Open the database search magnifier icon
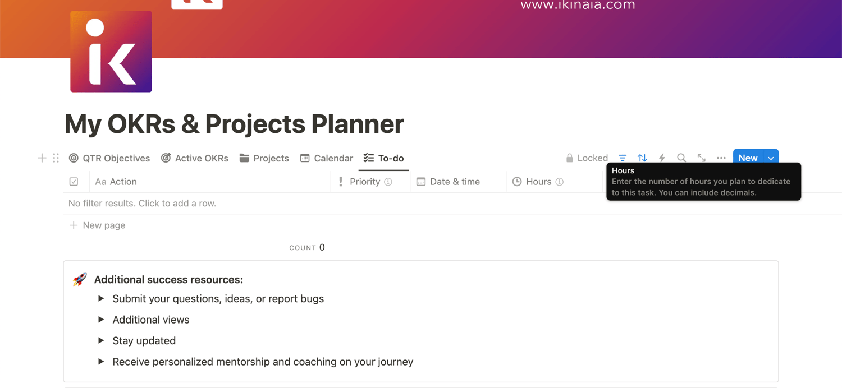The image size is (842, 388). [x=681, y=158]
